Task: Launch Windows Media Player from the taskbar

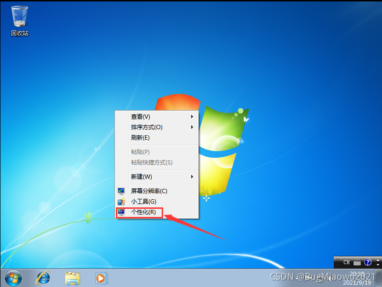Action: point(102,278)
